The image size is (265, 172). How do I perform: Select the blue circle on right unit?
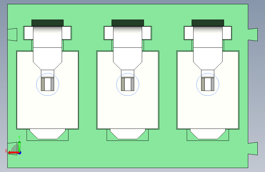click(208, 84)
